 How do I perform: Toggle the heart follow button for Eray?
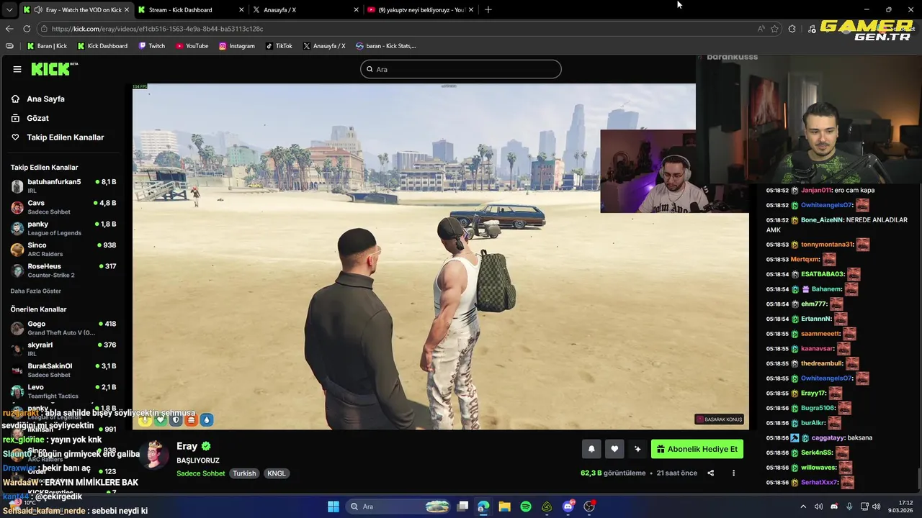pyautogui.click(x=614, y=449)
